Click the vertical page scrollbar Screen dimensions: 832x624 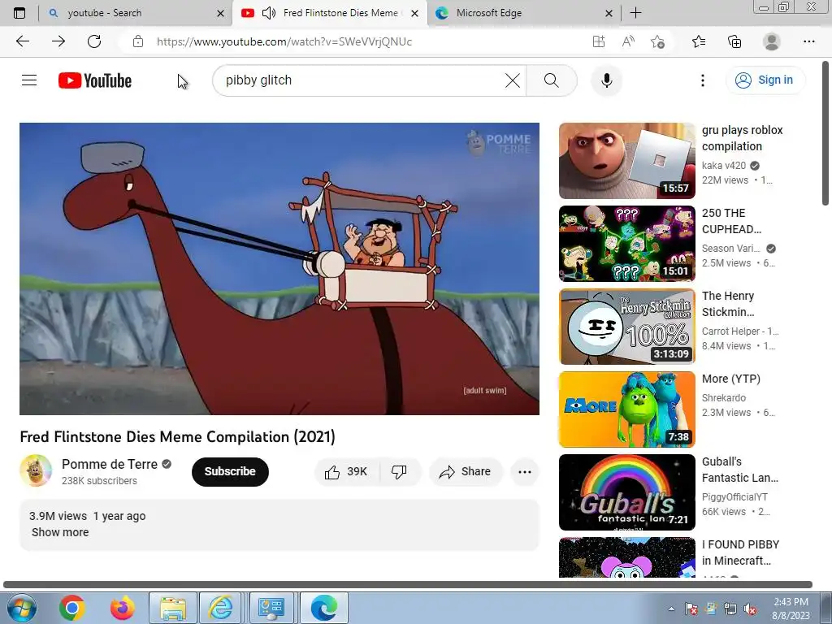(825, 132)
